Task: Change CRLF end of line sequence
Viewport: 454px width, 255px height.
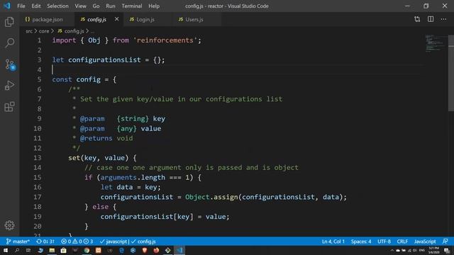Action: coord(402,242)
